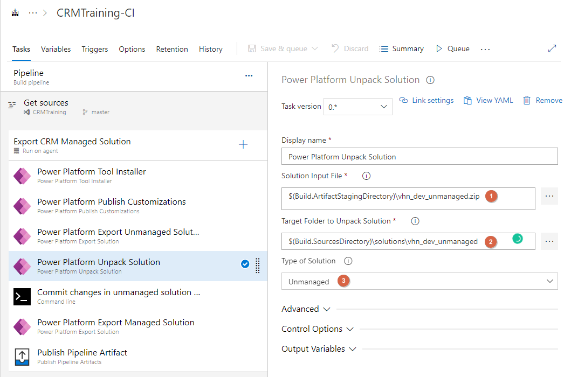Image resolution: width=571 pixels, height=377 pixels.
Task: Show info for Type of Solution
Action: coord(348,261)
